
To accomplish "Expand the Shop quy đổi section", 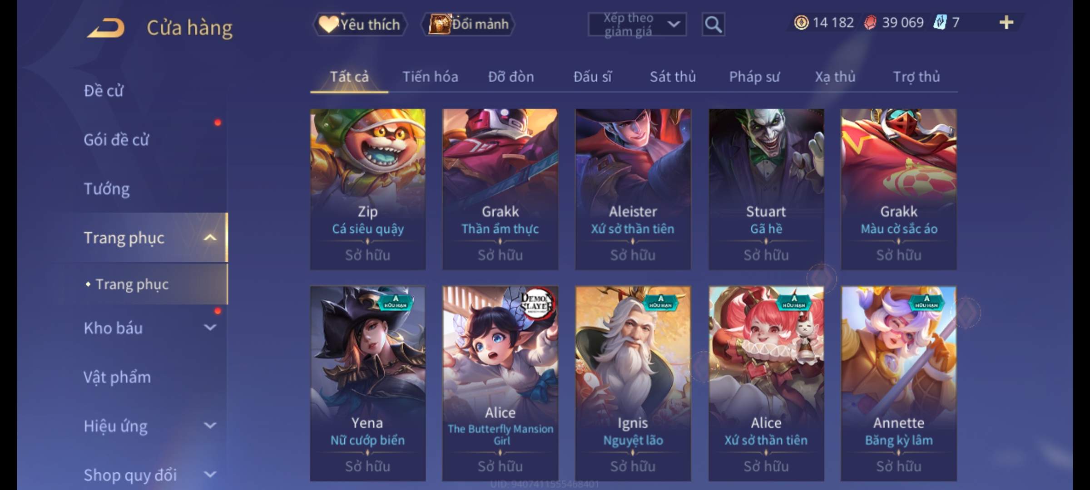I will (x=209, y=475).
